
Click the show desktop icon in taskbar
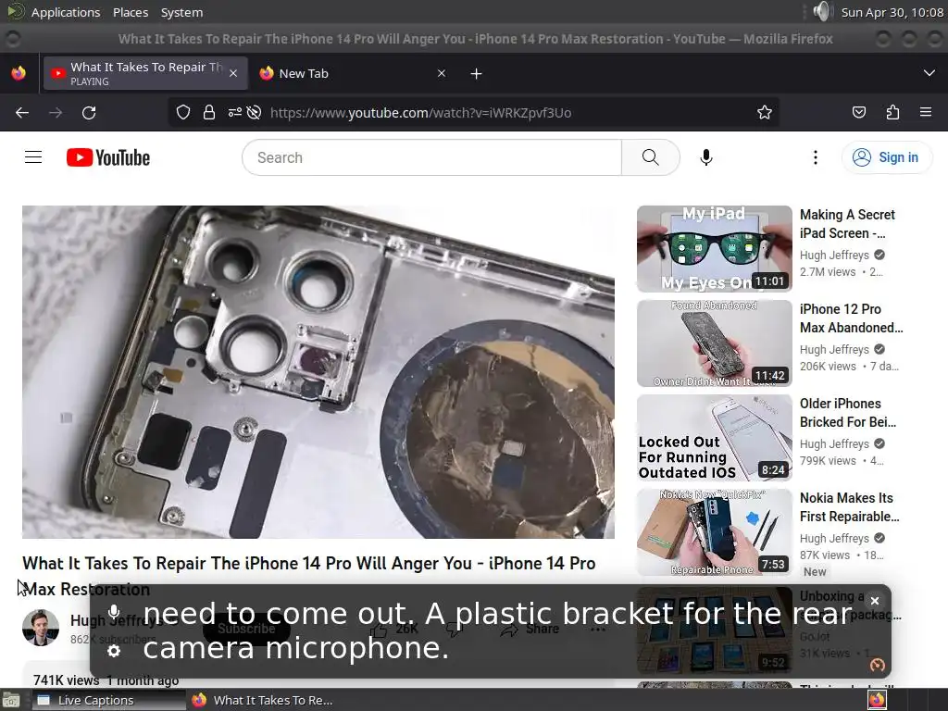tap(11, 700)
